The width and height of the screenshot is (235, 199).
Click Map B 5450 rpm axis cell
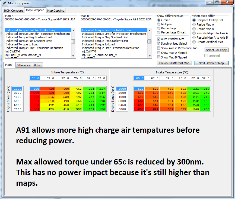[x=122, y=105]
